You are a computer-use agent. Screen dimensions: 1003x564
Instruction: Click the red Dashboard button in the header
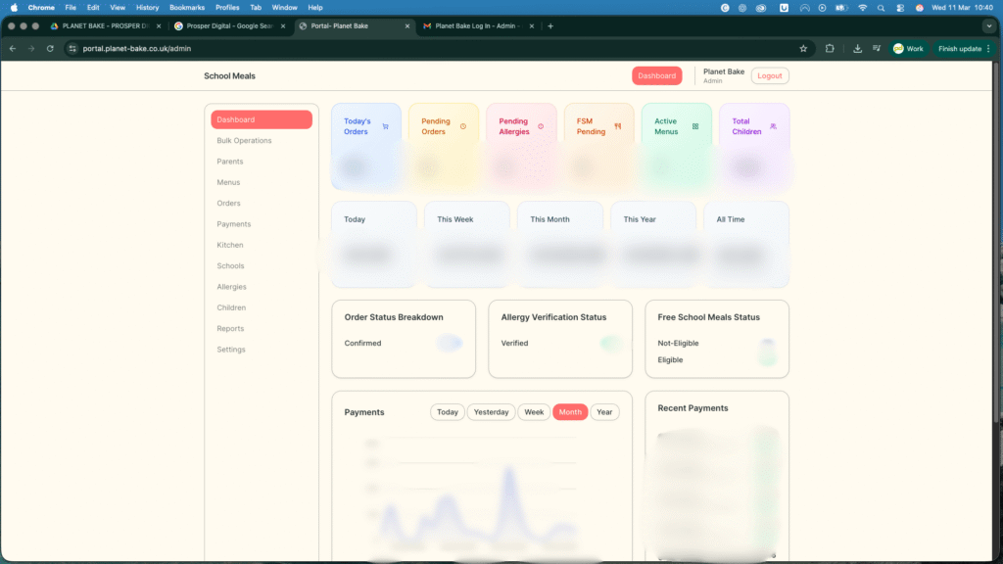(656, 75)
